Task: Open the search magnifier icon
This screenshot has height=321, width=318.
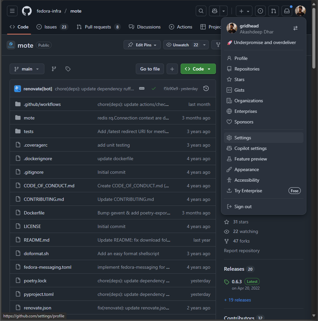Action: 201,11
